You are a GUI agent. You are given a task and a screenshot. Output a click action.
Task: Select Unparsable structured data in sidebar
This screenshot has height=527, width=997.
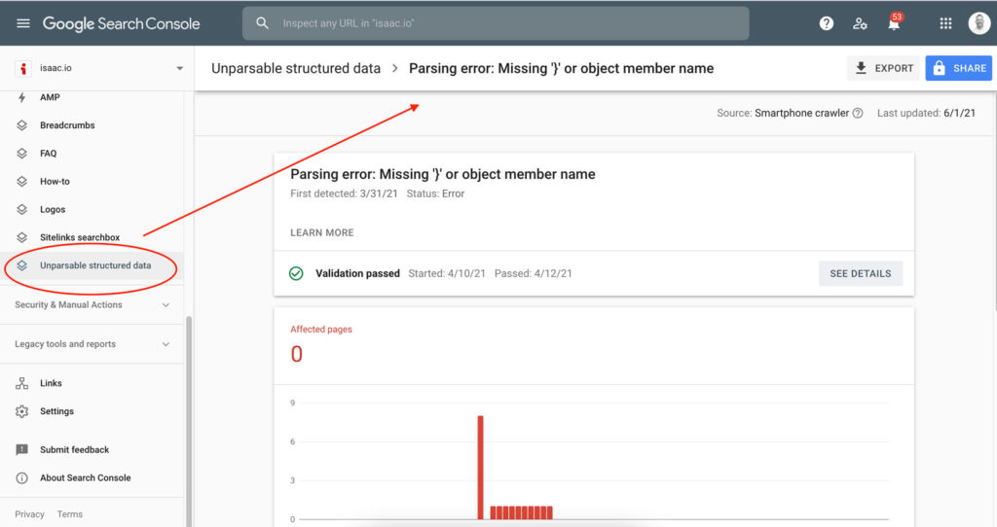92,265
